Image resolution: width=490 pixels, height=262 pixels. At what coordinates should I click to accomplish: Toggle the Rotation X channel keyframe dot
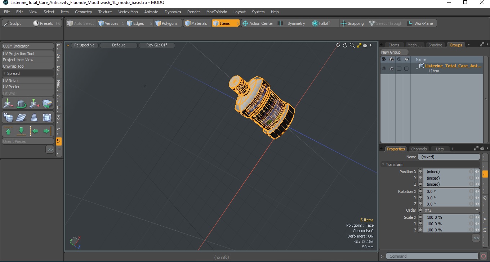click(x=420, y=191)
